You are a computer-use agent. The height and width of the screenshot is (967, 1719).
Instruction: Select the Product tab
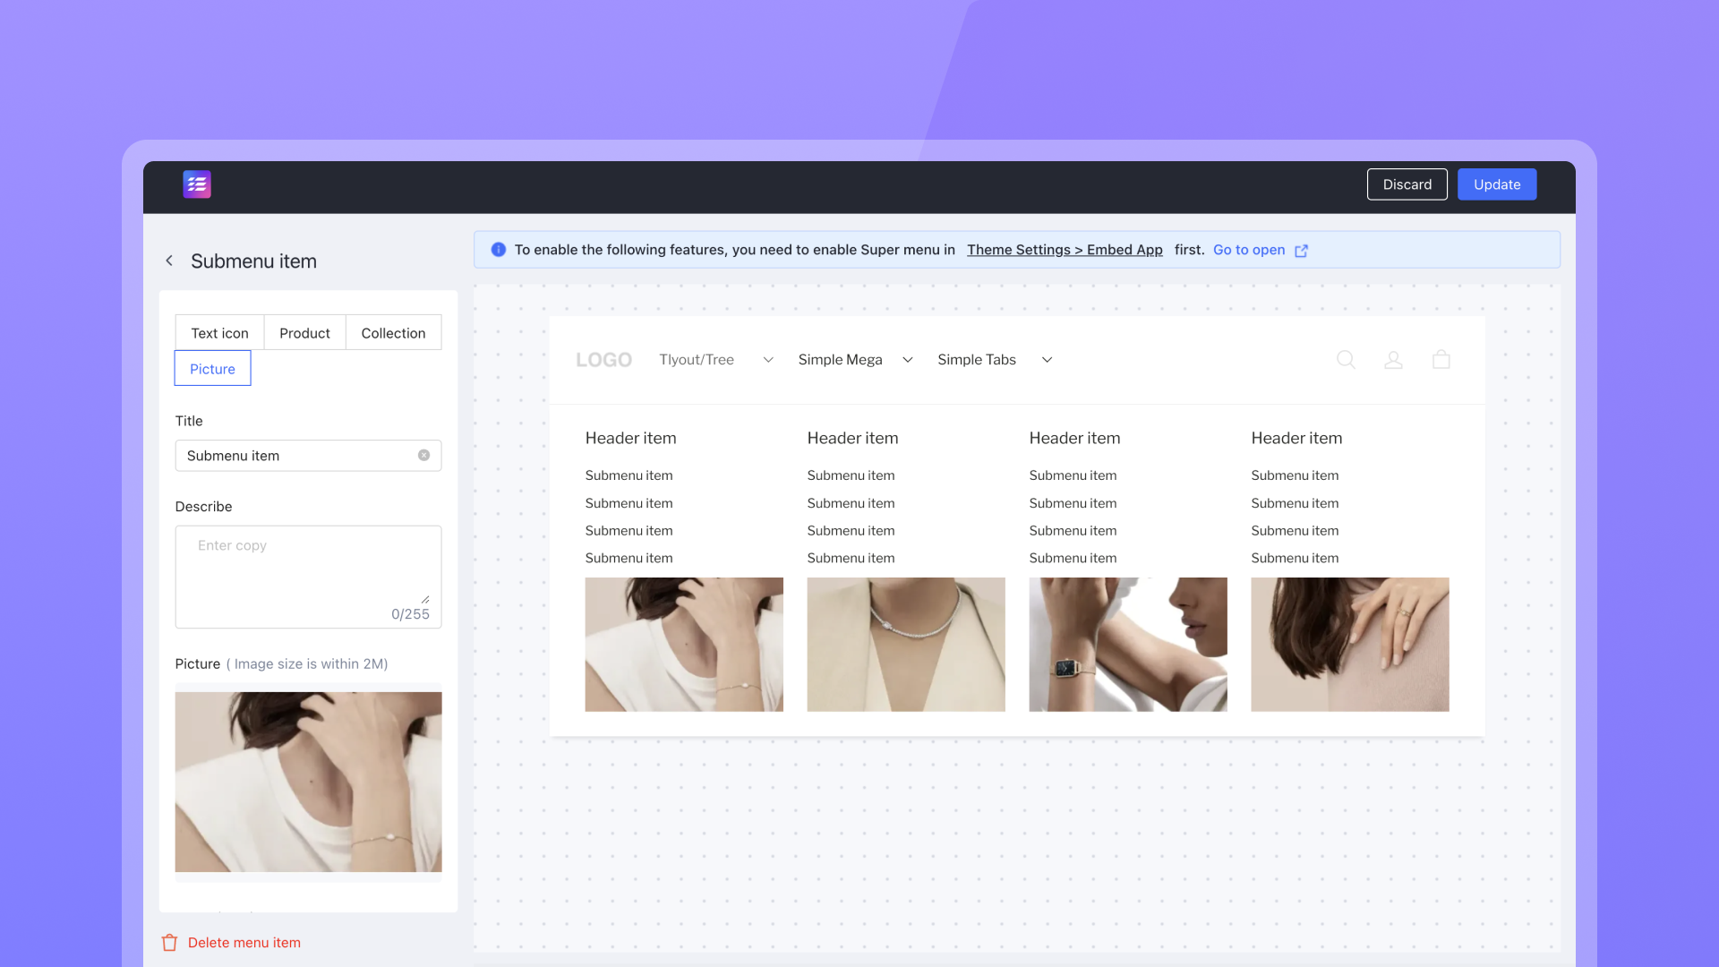[304, 333]
